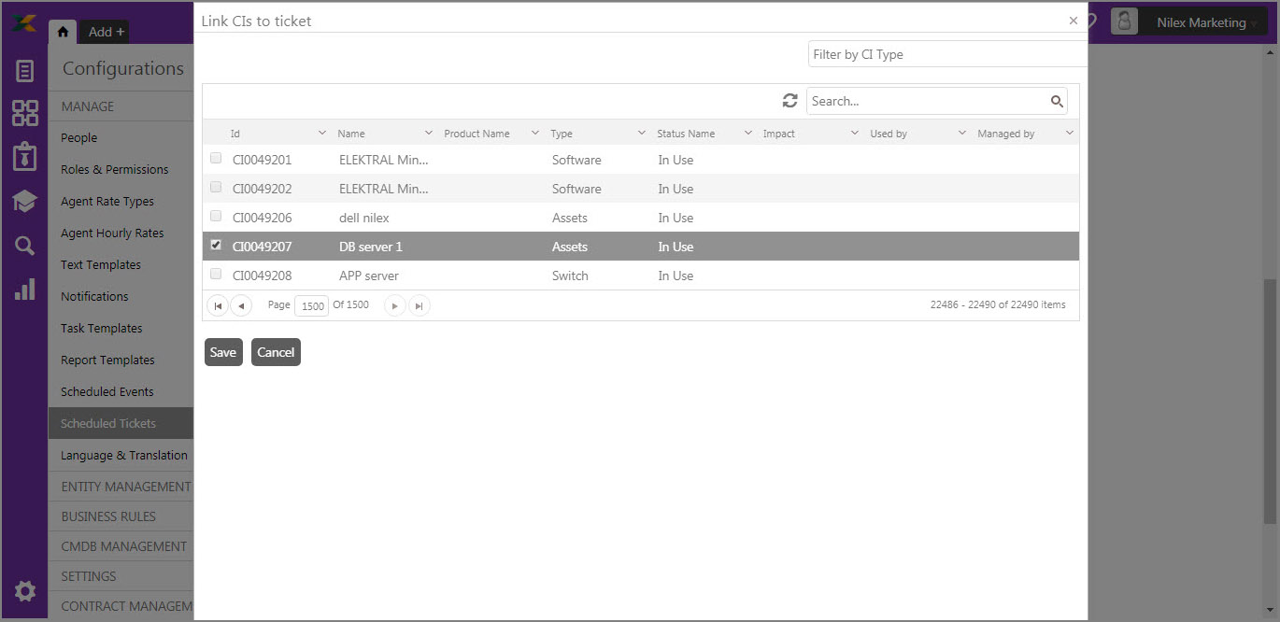Select the APP server name cell
This screenshot has height=622, width=1280.
369,276
